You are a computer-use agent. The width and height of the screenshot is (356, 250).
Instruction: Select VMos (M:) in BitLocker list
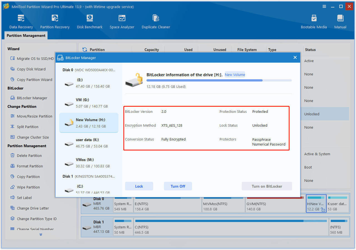click(x=89, y=163)
